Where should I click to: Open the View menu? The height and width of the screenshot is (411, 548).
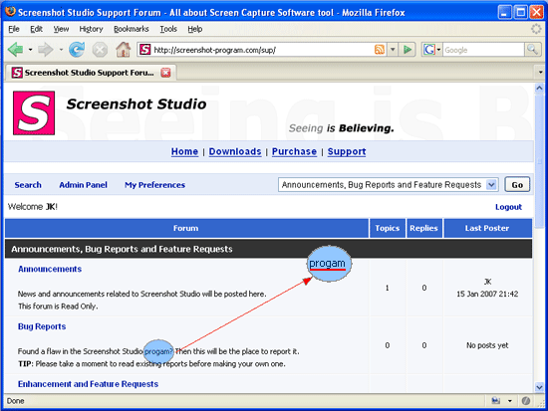click(x=61, y=29)
